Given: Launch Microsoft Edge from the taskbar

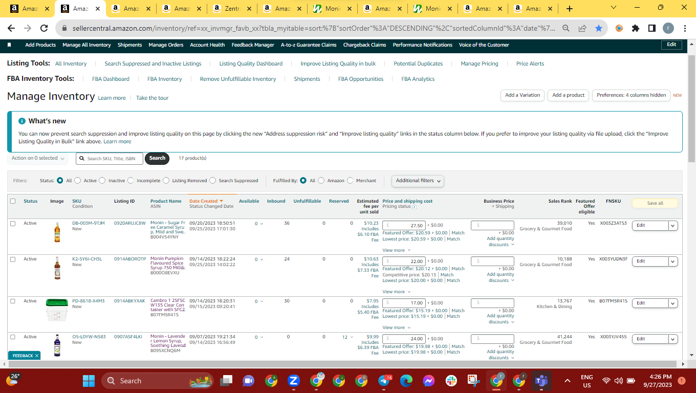Looking at the screenshot, I should pos(406,381).
